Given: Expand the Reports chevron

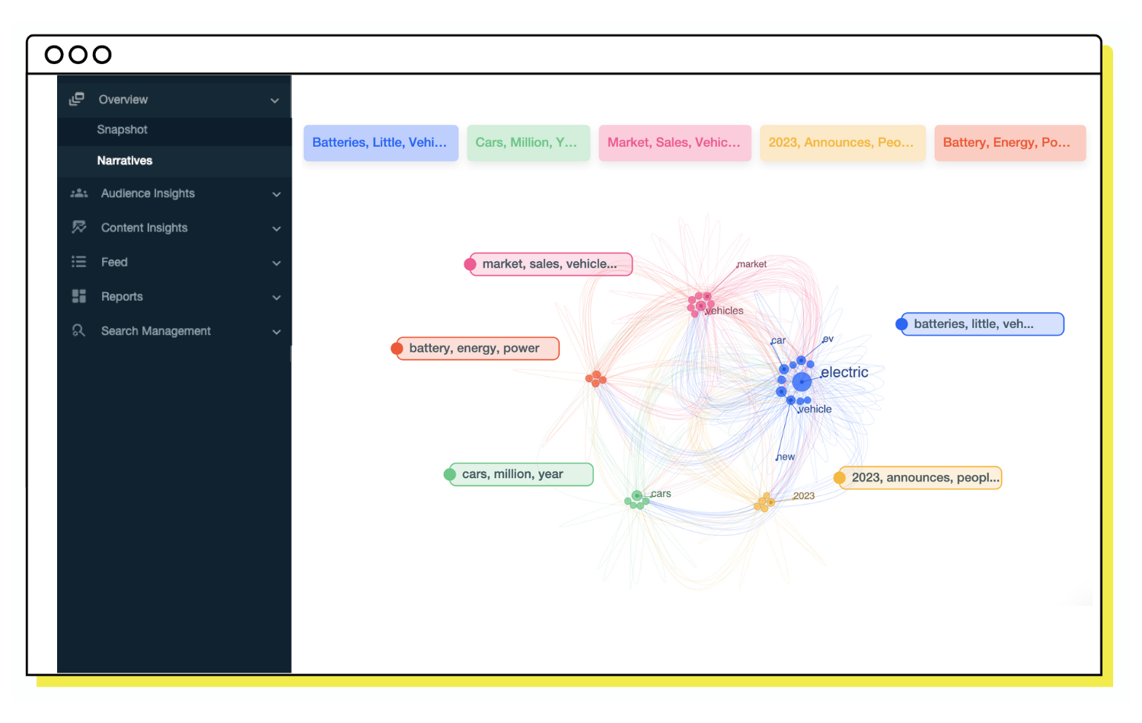Looking at the screenshot, I should point(276,298).
